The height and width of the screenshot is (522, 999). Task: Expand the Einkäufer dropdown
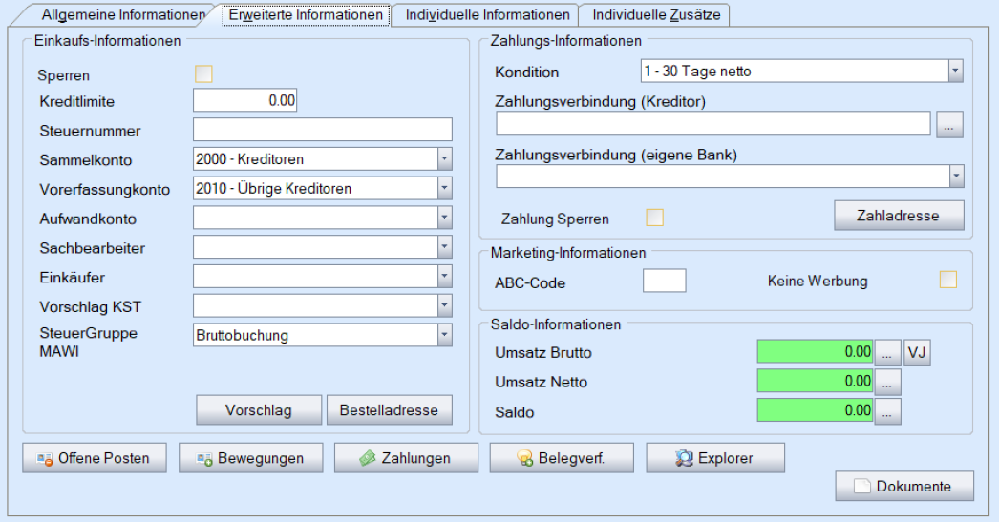point(445,276)
